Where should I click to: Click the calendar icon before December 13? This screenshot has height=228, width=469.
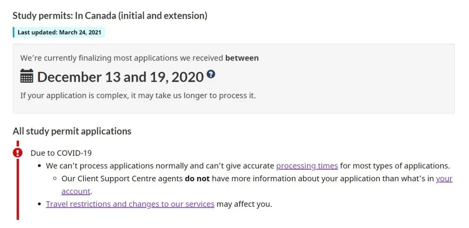click(x=26, y=76)
